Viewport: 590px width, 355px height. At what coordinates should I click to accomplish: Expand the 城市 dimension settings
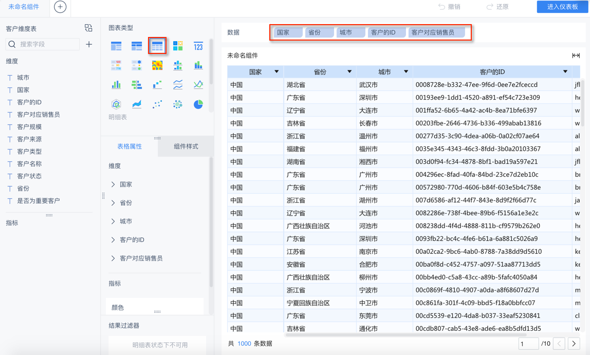(x=113, y=221)
